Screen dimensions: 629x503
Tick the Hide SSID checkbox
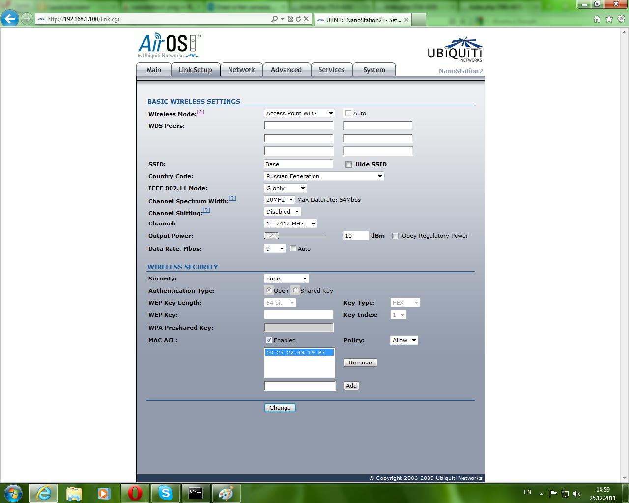tap(348, 164)
